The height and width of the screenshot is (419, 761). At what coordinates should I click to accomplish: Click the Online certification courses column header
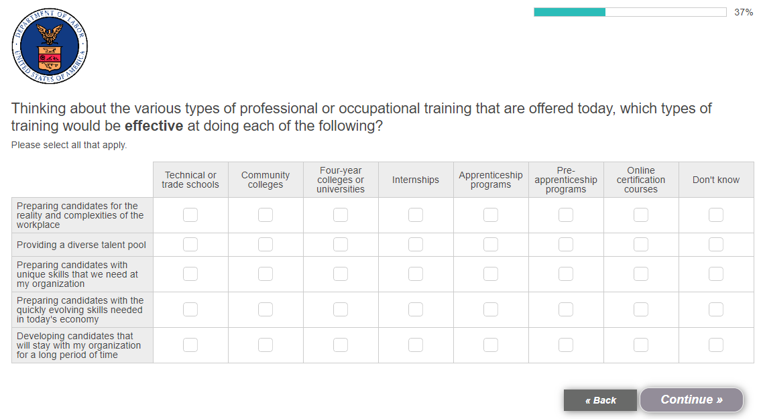coord(641,180)
